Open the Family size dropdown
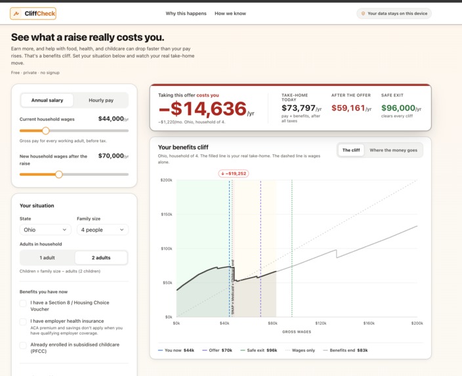This screenshot has height=376, width=462. pyautogui.click(x=102, y=230)
